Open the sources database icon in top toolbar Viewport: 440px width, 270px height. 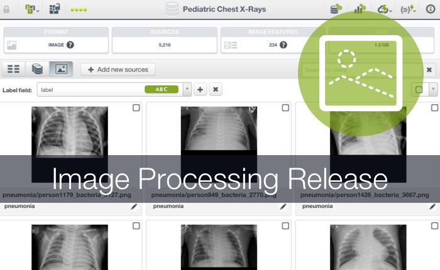tap(336, 9)
